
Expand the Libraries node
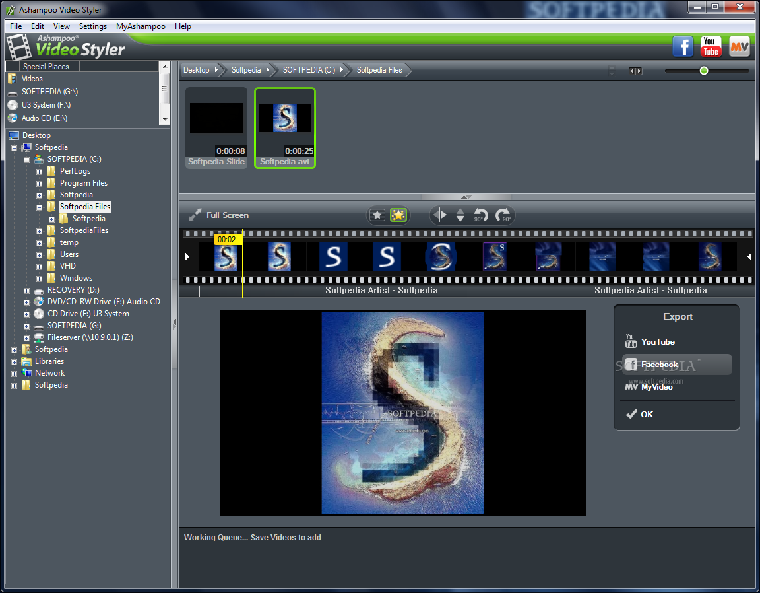coord(14,362)
